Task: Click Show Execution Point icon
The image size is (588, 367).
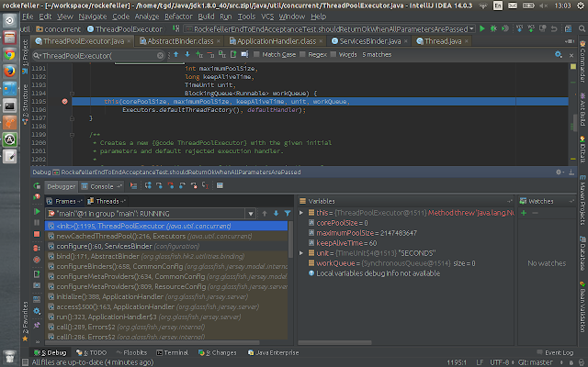Action: [x=133, y=185]
